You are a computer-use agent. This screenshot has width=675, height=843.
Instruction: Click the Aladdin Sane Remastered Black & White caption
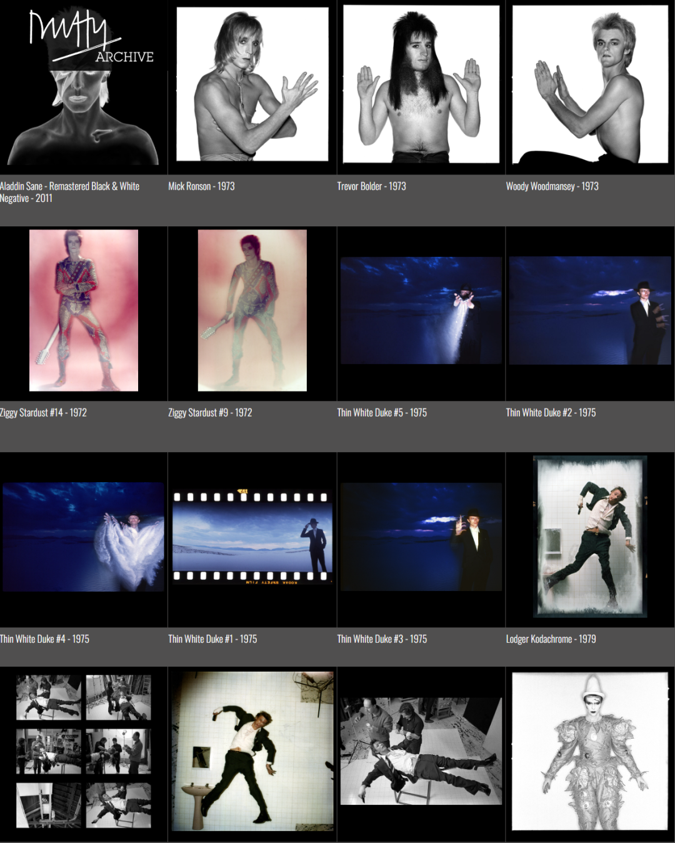(69, 192)
